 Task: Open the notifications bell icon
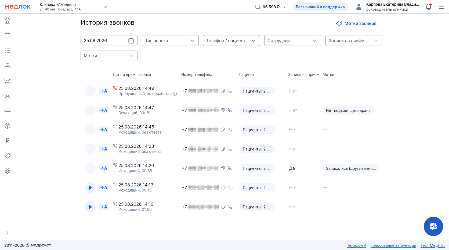[429, 7]
